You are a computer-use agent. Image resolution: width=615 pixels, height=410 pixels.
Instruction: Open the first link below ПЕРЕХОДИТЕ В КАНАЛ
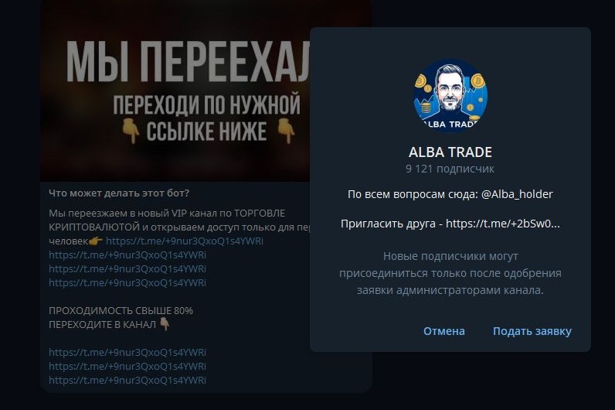(127, 352)
